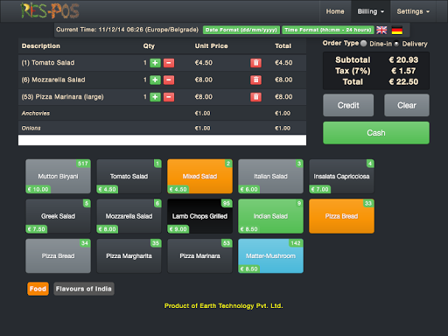
Task: Remove Tomato Salad using the trash icon
Action: point(255,63)
